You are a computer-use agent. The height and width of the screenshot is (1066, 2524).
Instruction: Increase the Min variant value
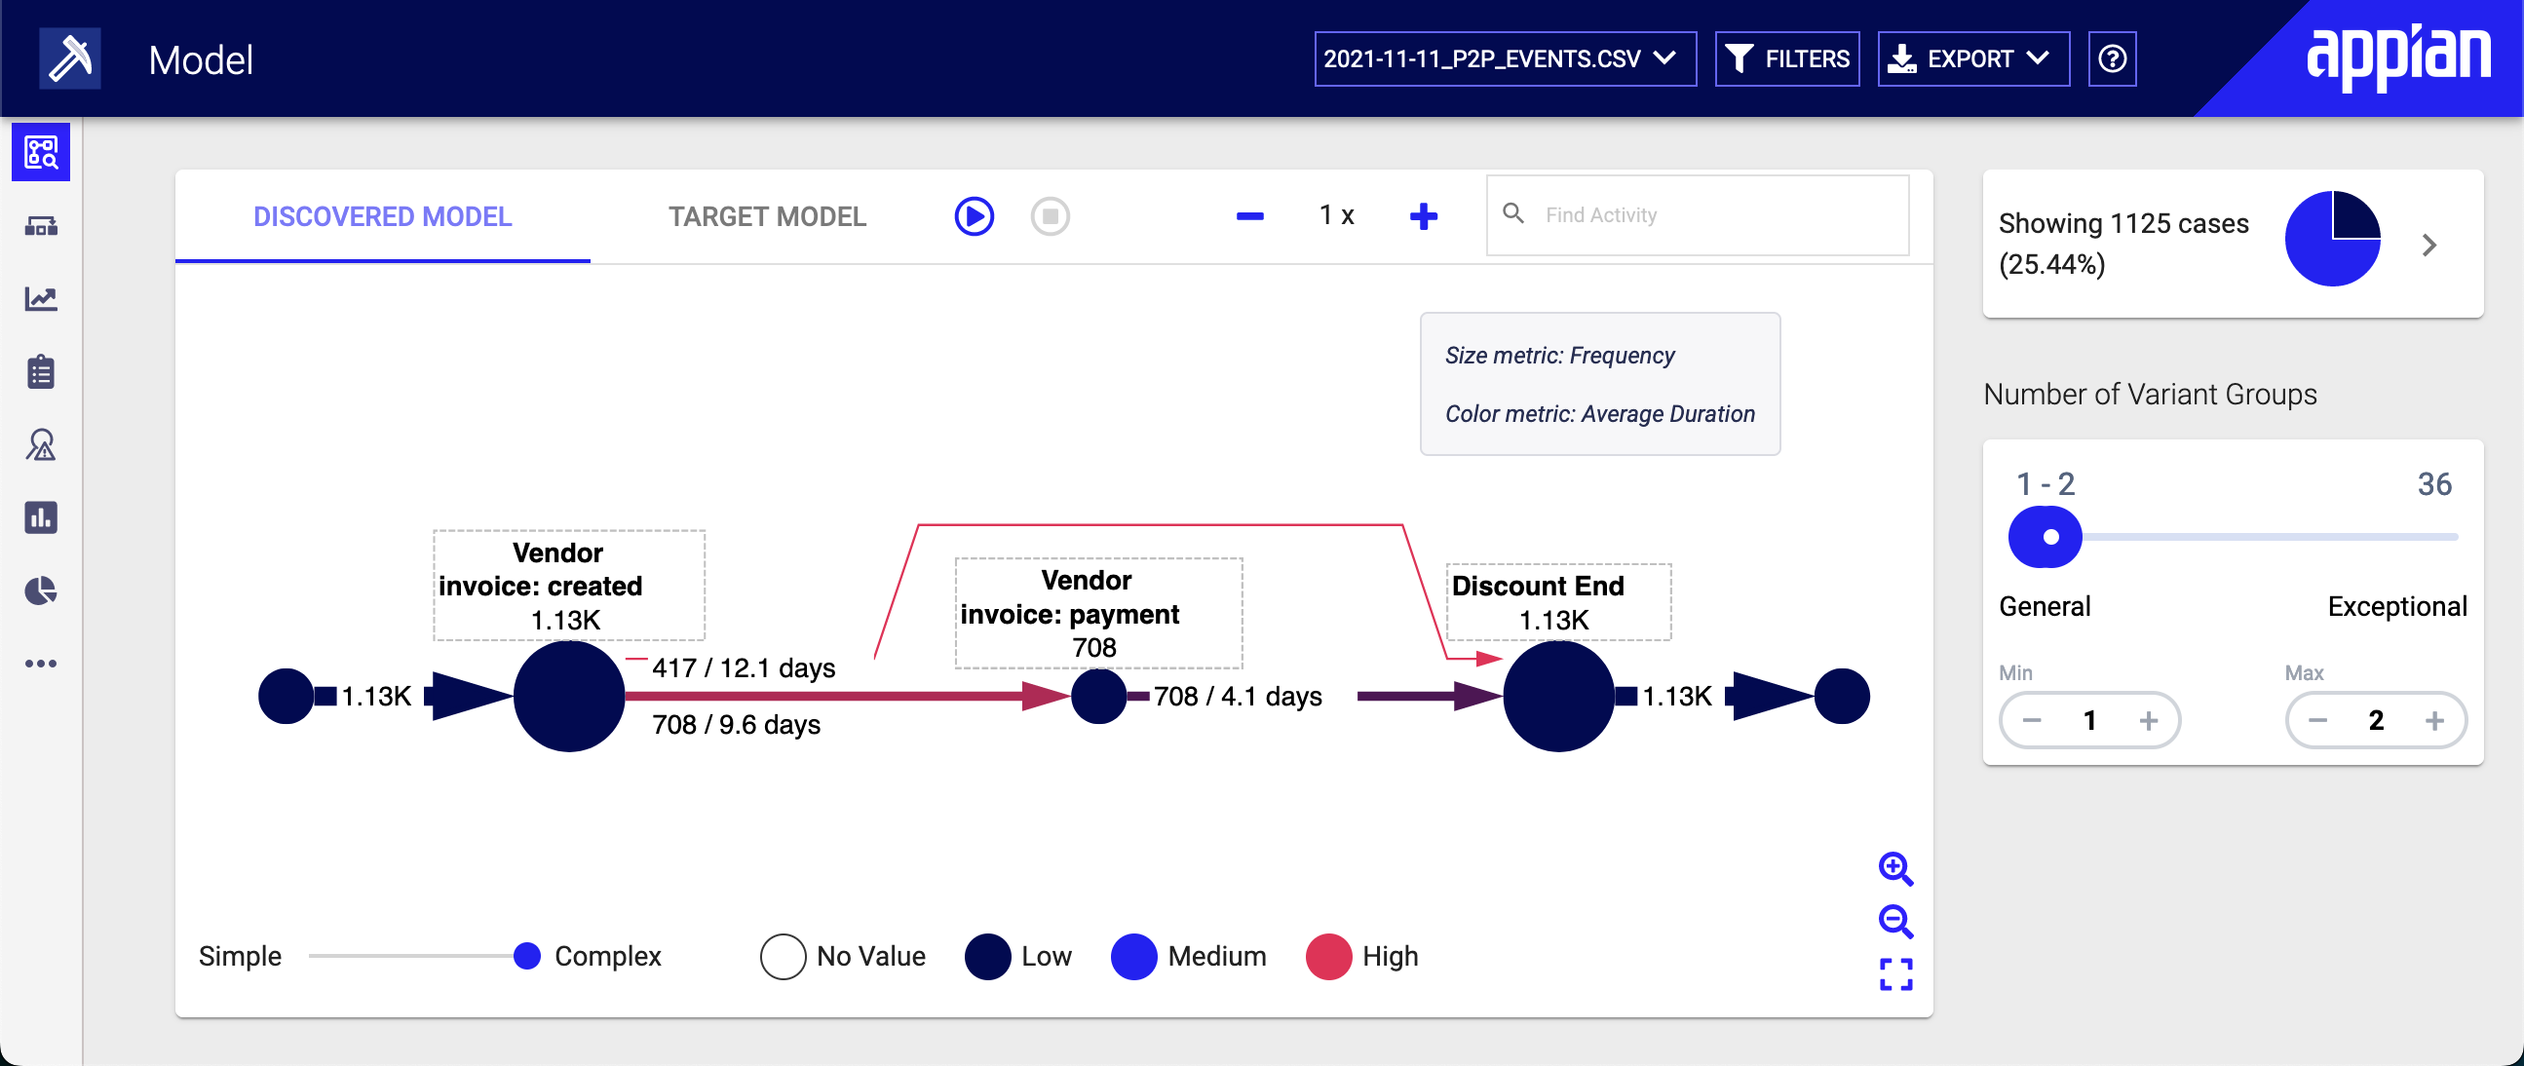coord(2148,721)
